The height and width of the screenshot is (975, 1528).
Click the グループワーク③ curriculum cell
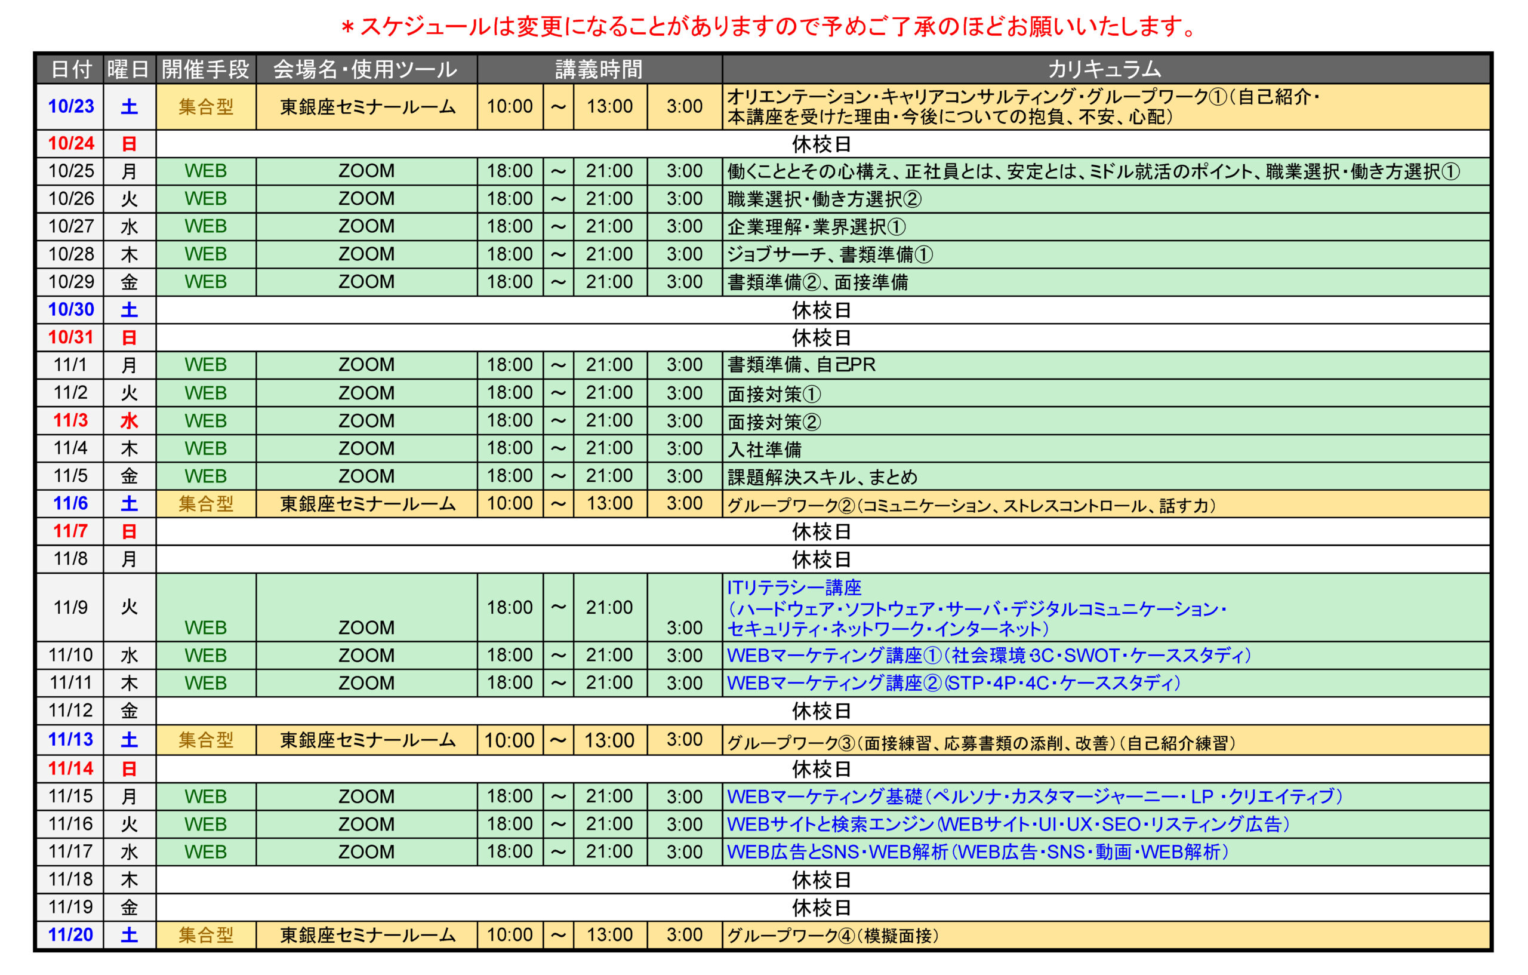click(1105, 740)
